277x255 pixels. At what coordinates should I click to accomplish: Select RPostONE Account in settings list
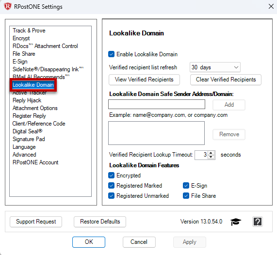tap(35, 162)
